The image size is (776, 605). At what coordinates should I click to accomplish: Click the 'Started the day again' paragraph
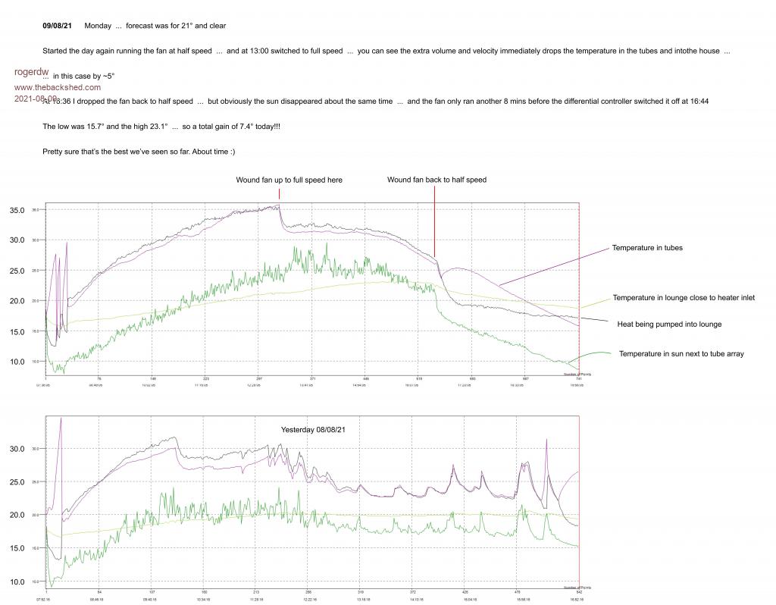click(386, 52)
